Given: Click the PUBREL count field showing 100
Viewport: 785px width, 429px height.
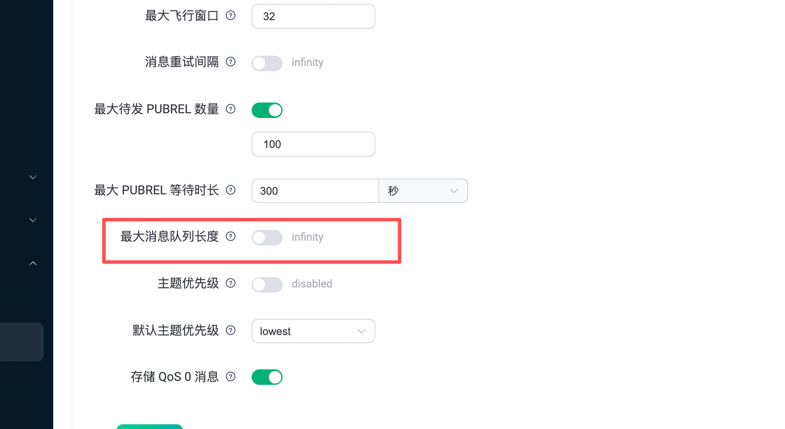Looking at the screenshot, I should 313,145.
